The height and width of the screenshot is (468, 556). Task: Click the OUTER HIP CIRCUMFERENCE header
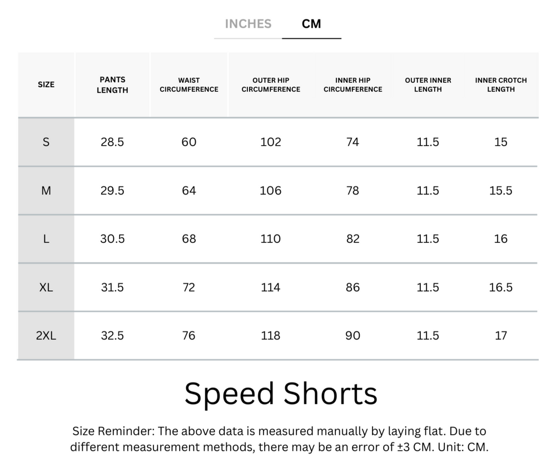271,85
